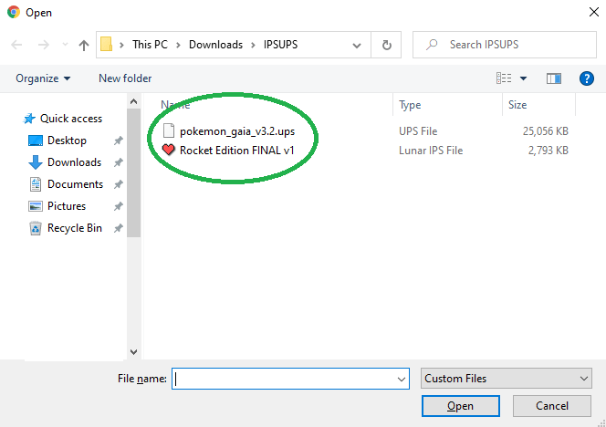Expand the chevron after Downloads breadcrumb
The height and width of the screenshot is (427, 606).
(253, 46)
